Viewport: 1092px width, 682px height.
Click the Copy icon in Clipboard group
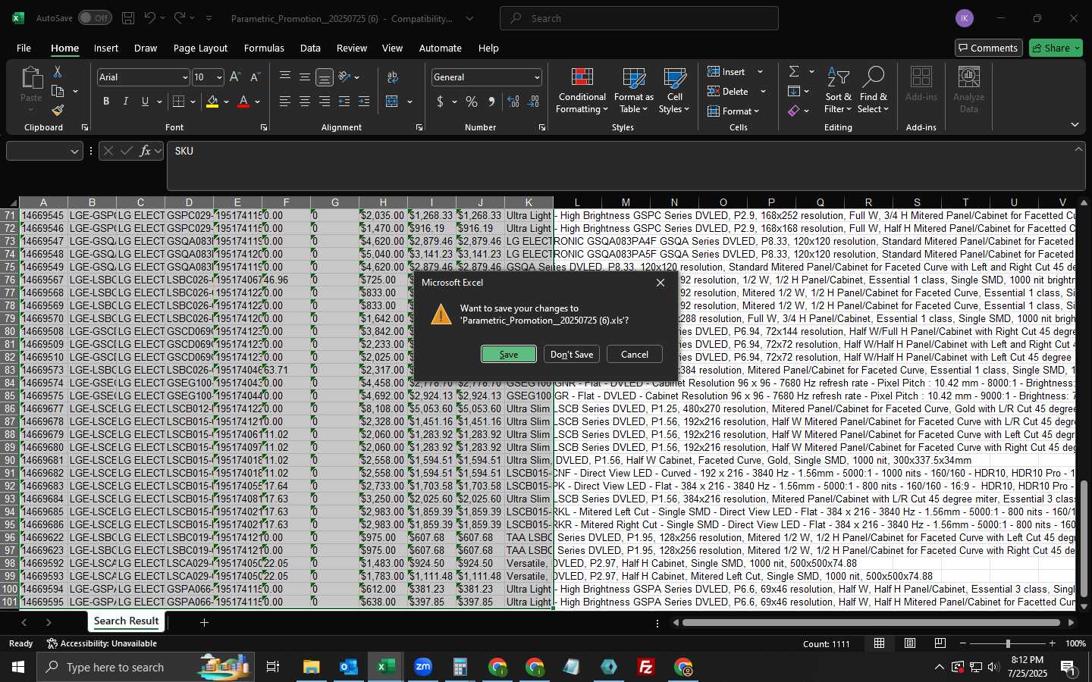[58, 91]
